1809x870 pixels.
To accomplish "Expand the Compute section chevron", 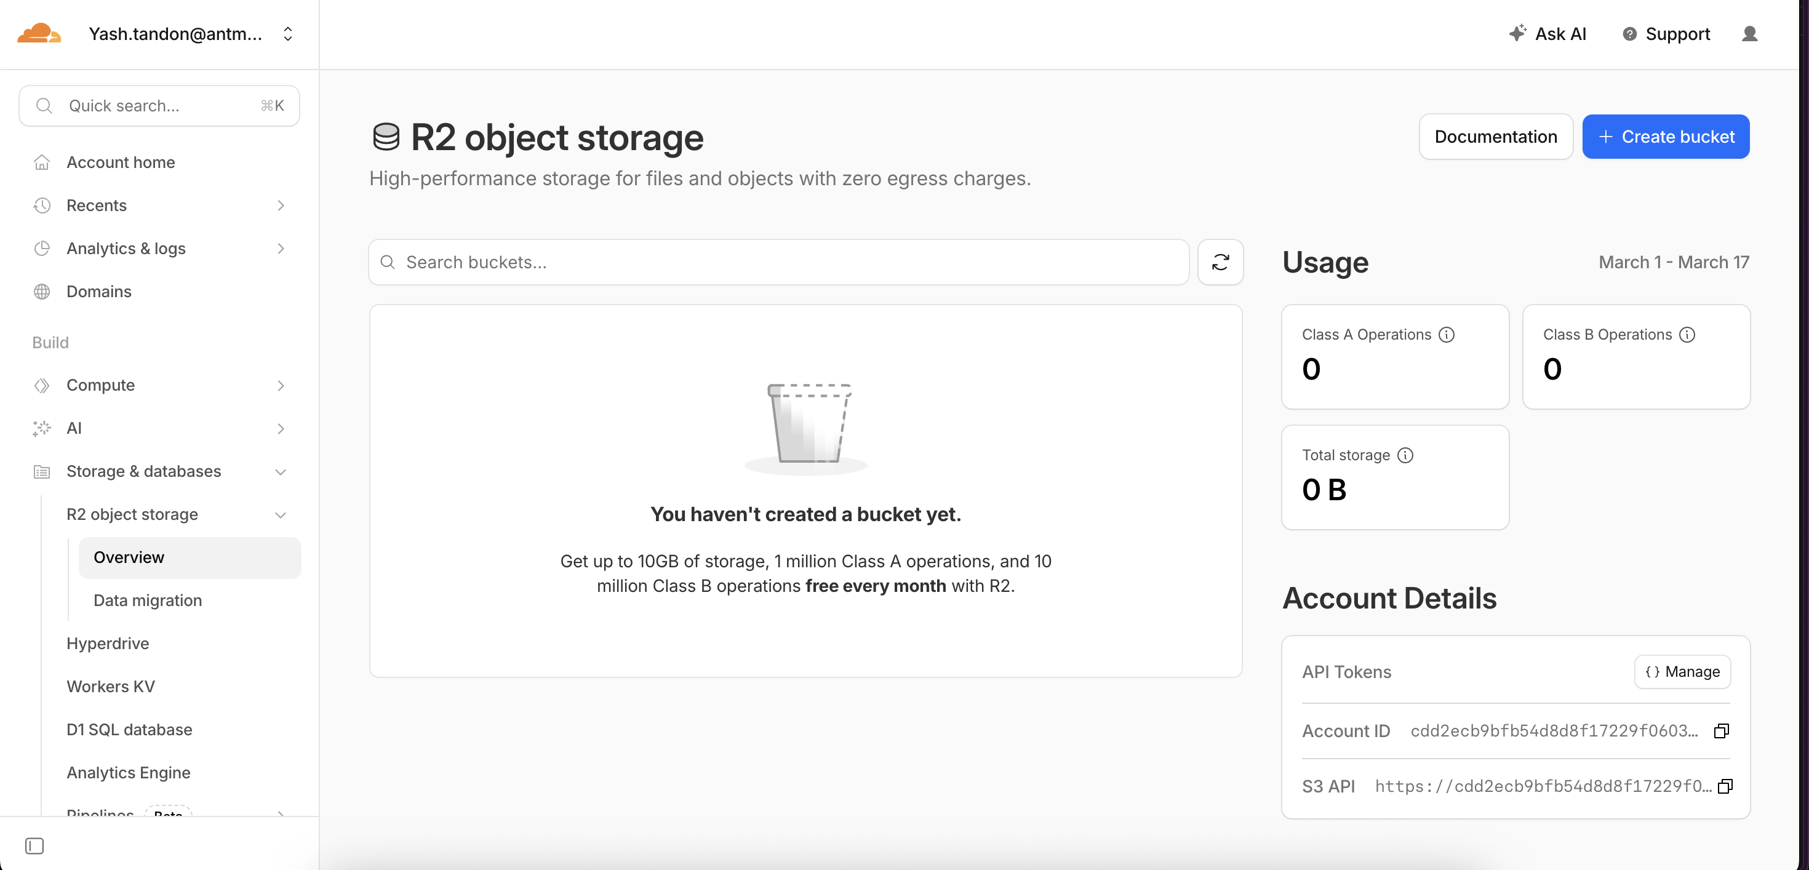I will pyautogui.click(x=281, y=385).
